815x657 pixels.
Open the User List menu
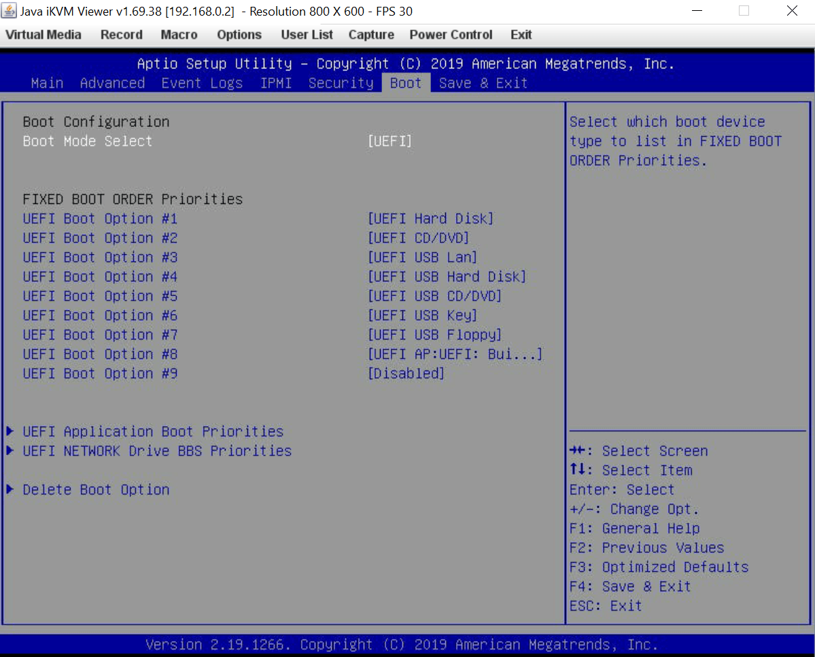[x=307, y=35]
